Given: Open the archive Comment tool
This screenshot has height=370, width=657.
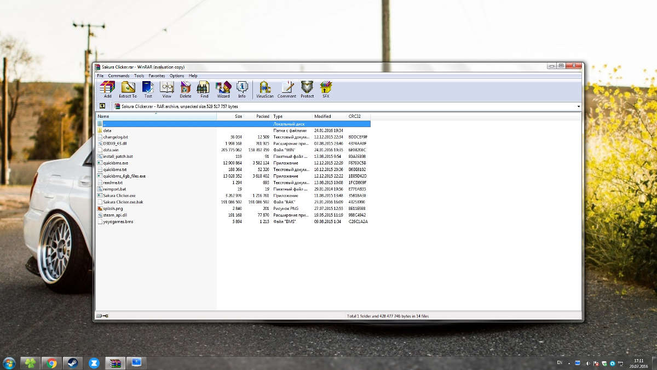Looking at the screenshot, I should pos(287,89).
